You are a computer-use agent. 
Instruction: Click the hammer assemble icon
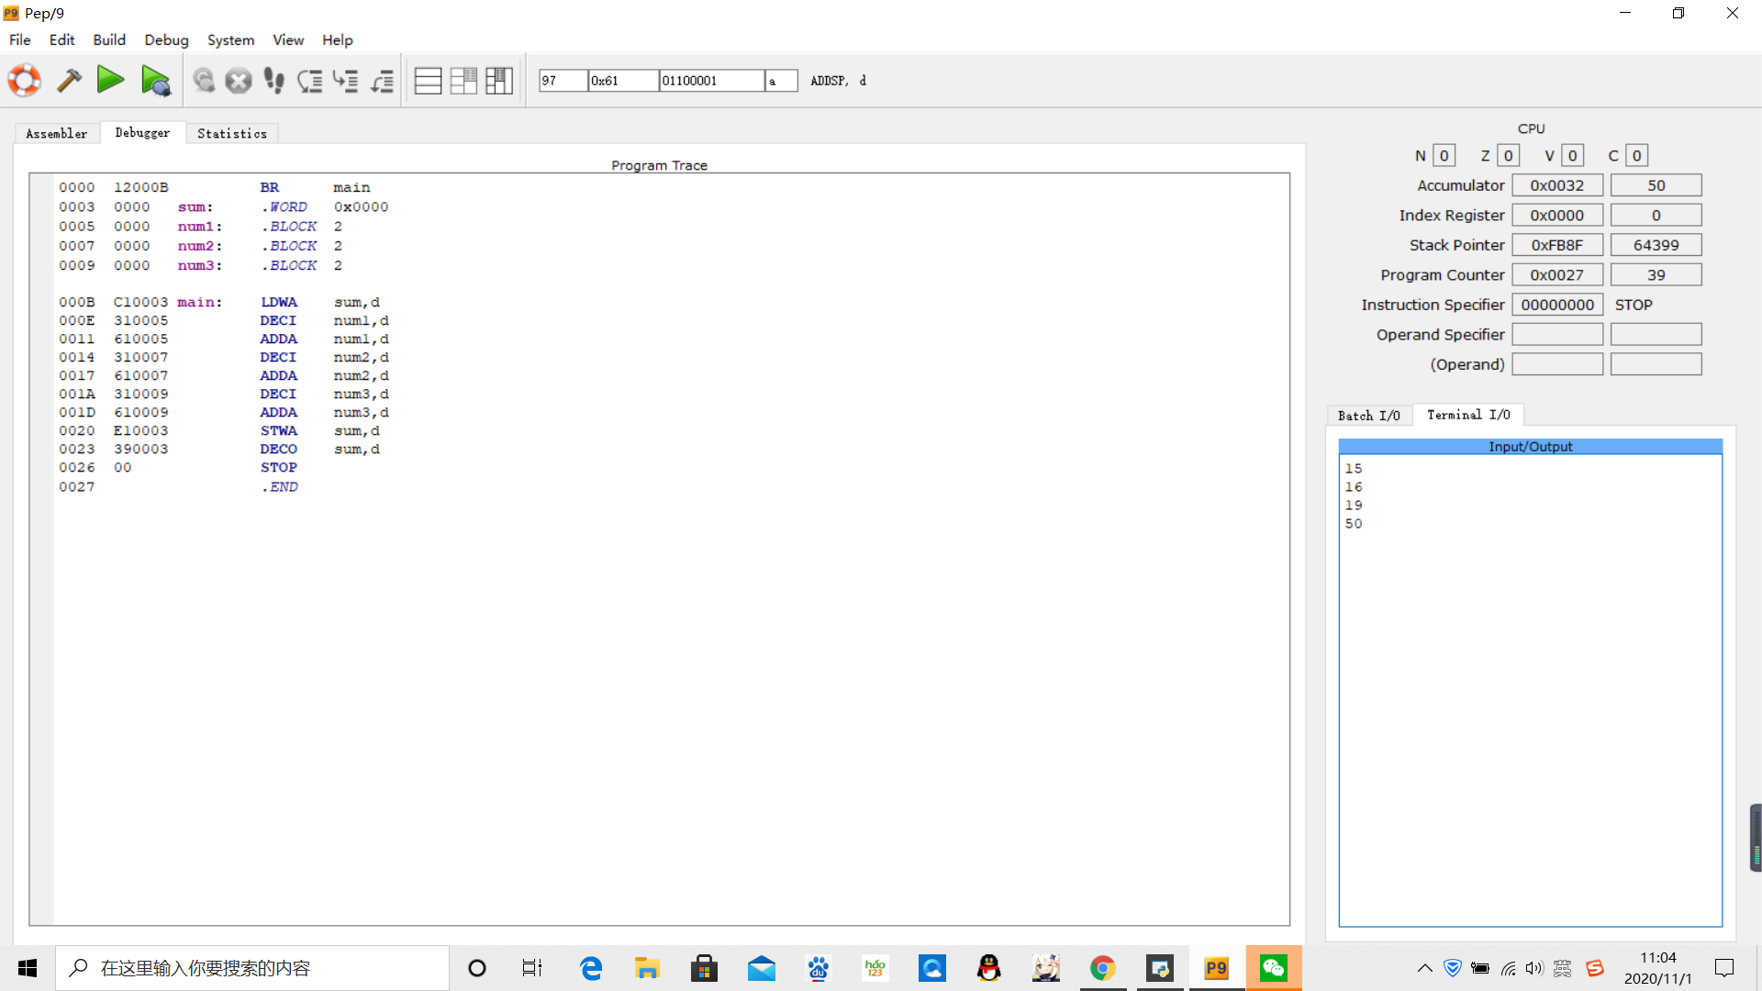point(69,81)
